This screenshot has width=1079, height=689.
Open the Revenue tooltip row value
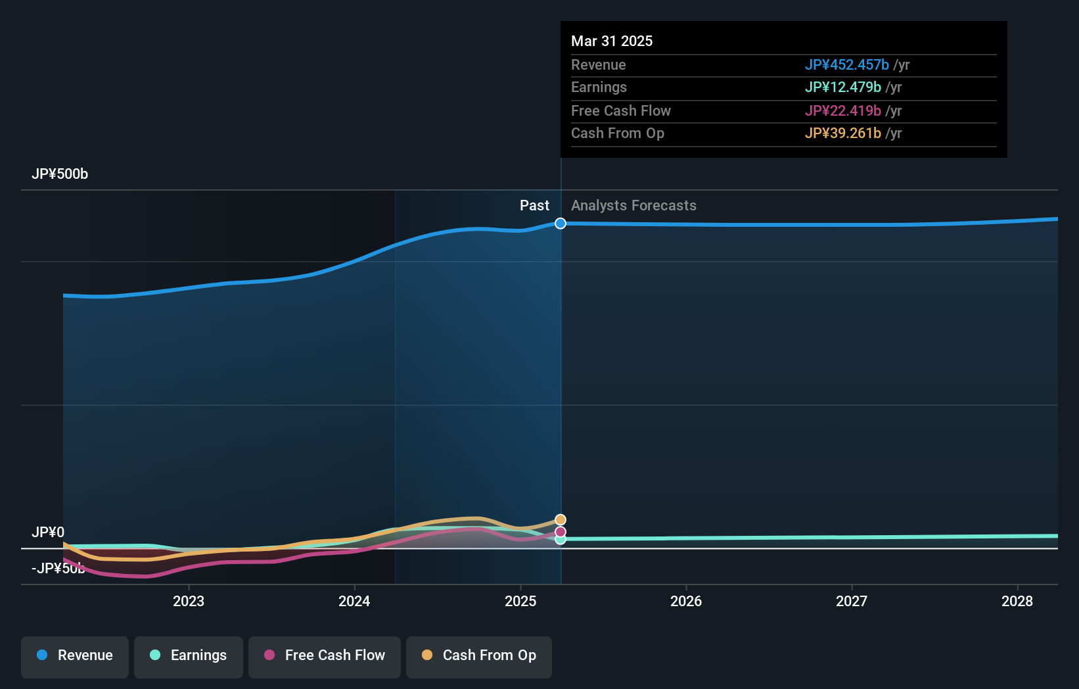(x=847, y=64)
